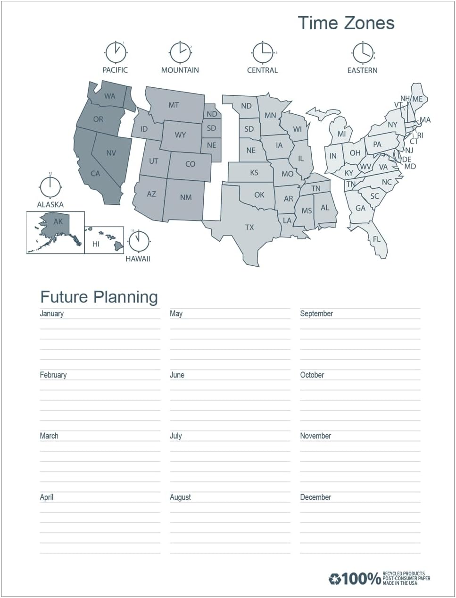Click the December planning heading
Image resolution: width=456 pixels, height=598 pixels.
315,497
